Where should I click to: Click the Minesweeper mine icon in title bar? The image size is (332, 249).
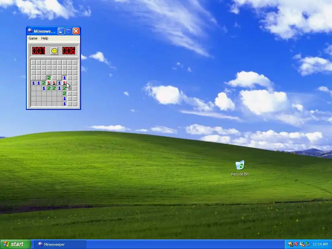pos(30,31)
